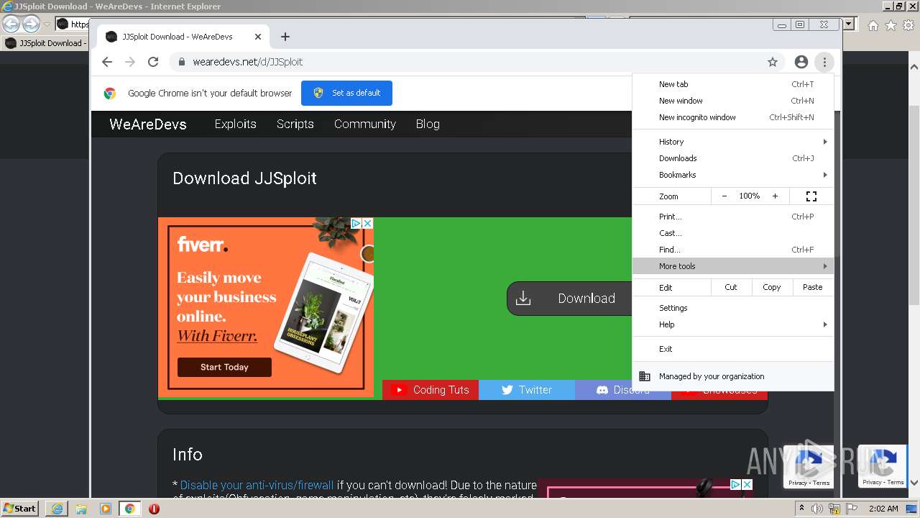920x518 pixels.
Task: Open the Start menu
Action: tap(20, 509)
